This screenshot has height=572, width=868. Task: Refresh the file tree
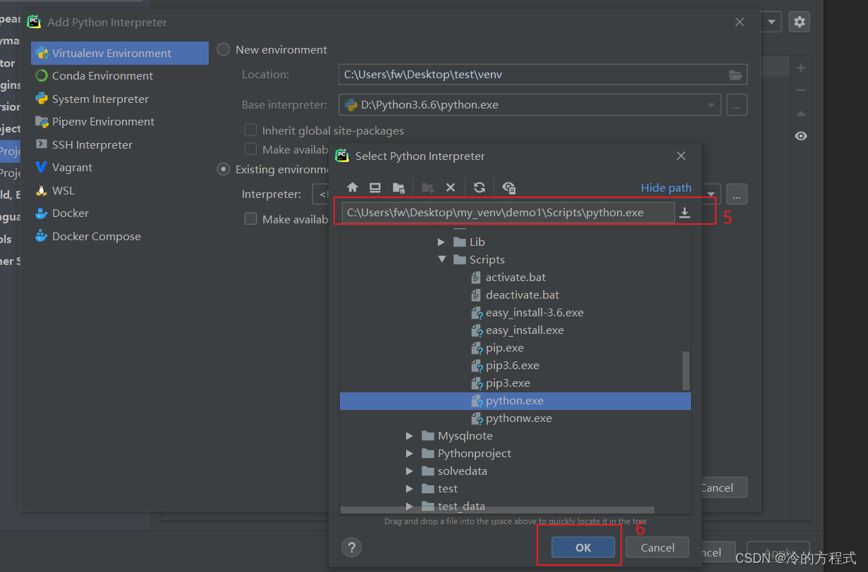coord(479,187)
